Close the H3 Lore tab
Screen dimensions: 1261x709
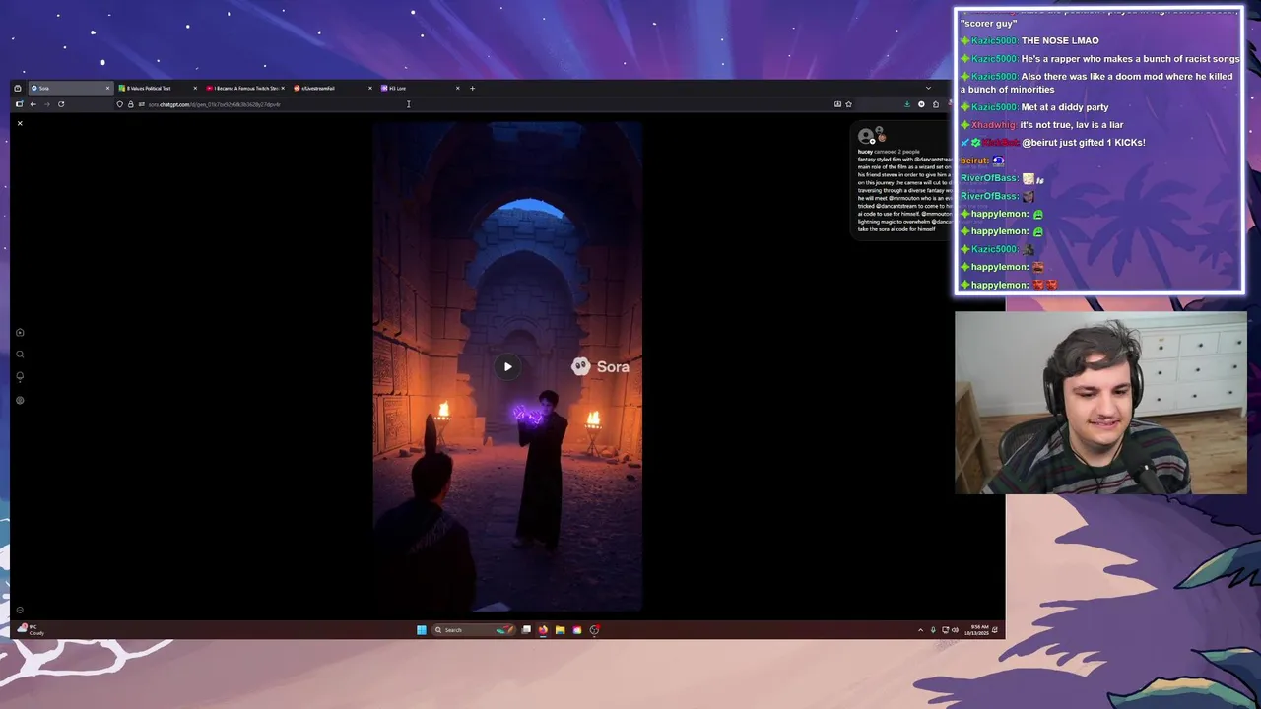click(x=457, y=88)
